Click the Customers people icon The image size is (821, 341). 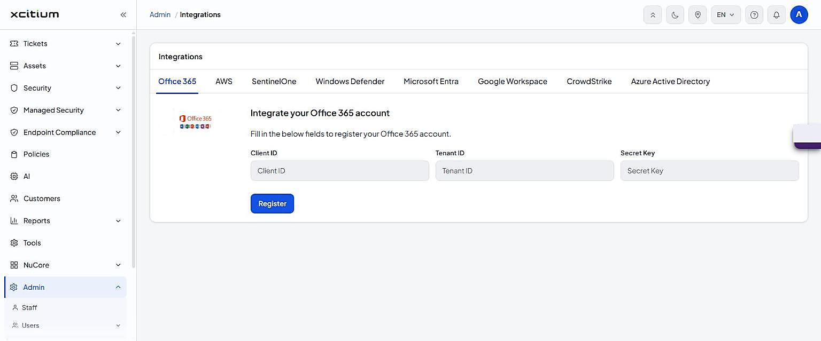14,199
